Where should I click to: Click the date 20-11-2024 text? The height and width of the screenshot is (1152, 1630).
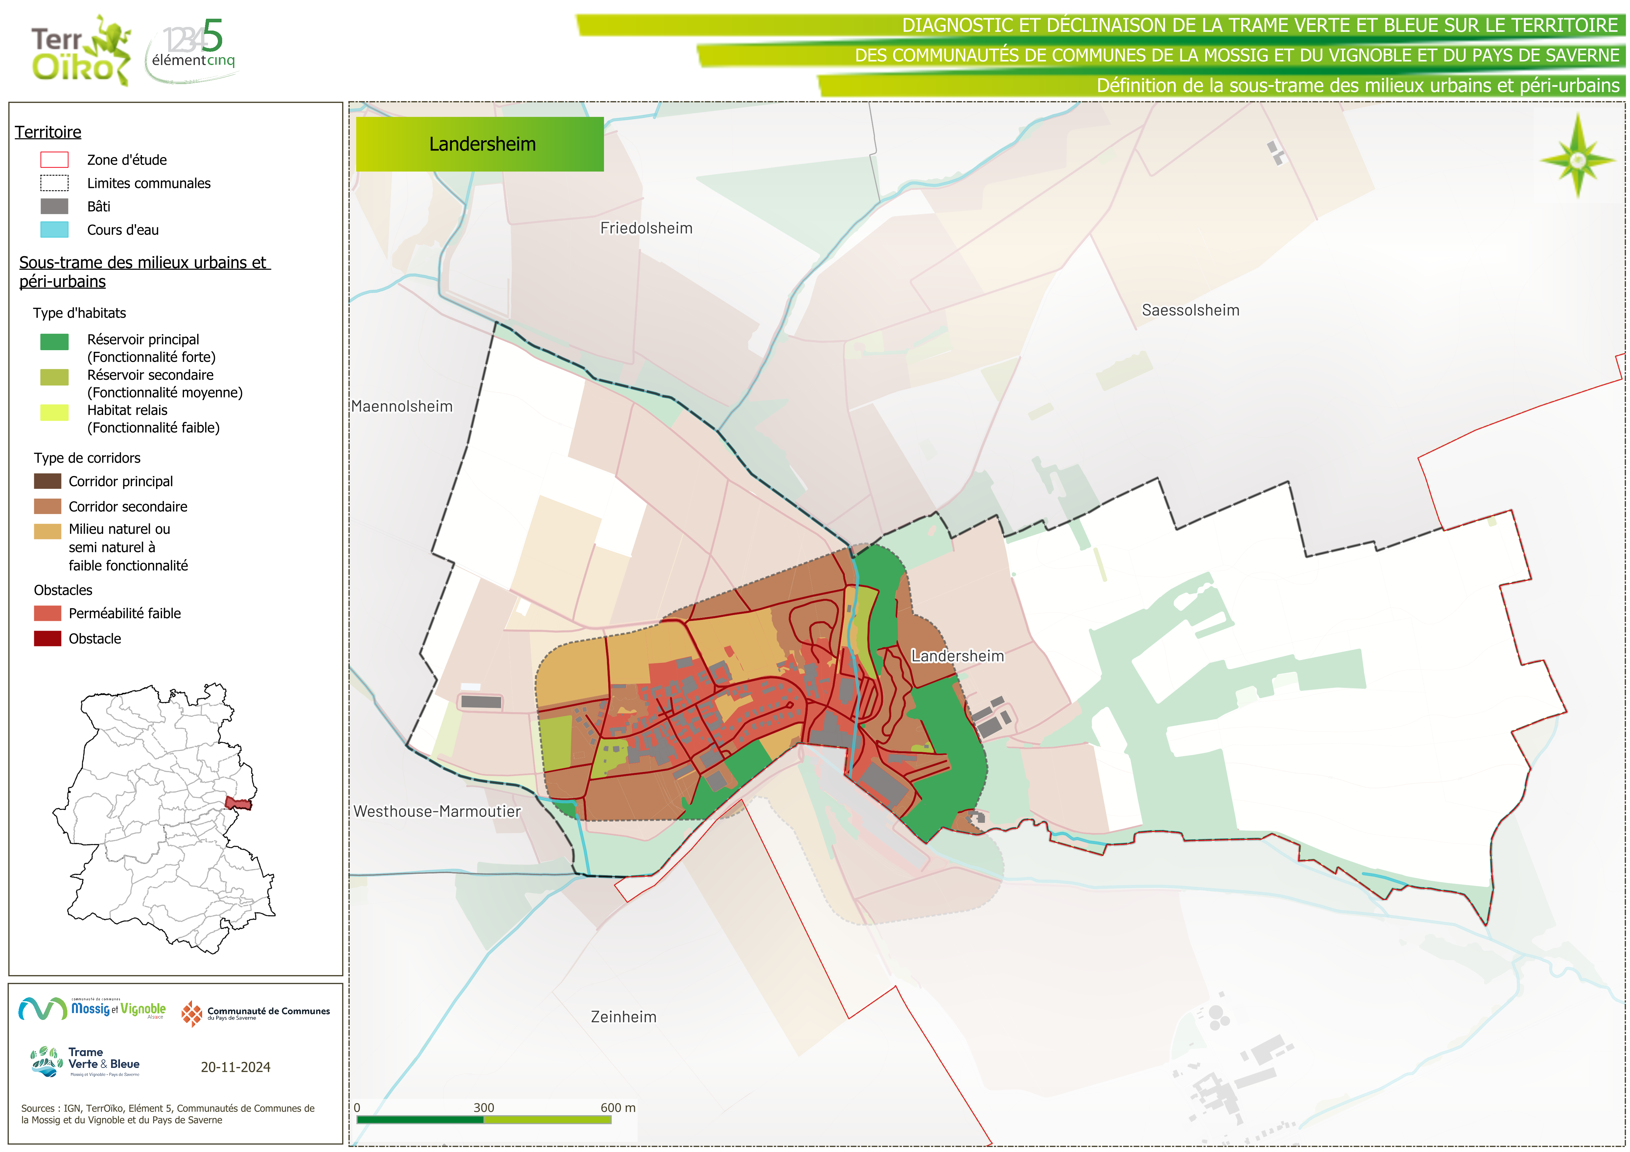pyautogui.click(x=235, y=1067)
